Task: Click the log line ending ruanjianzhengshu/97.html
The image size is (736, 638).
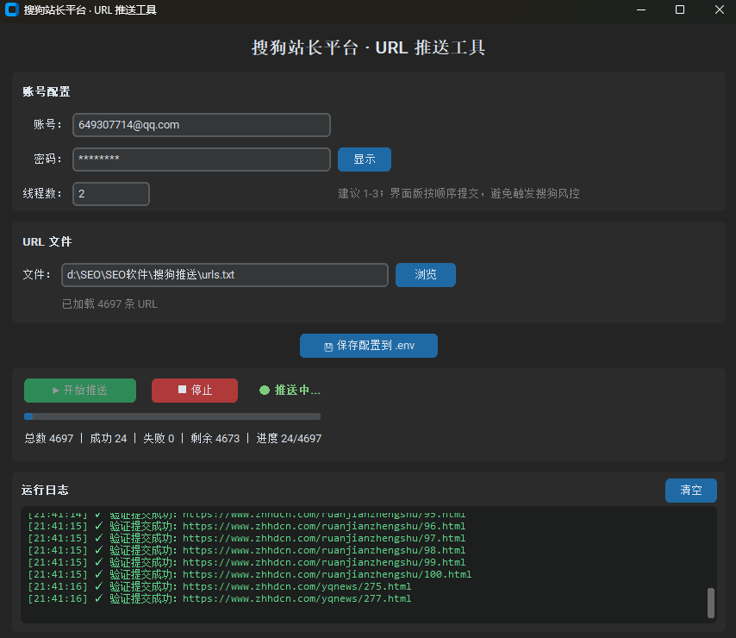Action: click(246, 538)
